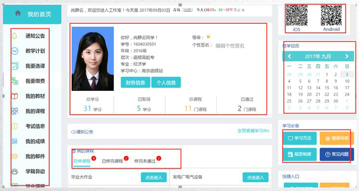Open 我的课程 in the sidebar

[x=35, y=111]
